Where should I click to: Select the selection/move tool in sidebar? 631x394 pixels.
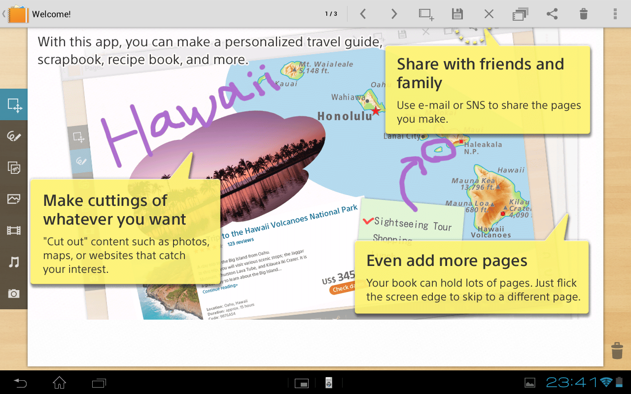click(14, 105)
